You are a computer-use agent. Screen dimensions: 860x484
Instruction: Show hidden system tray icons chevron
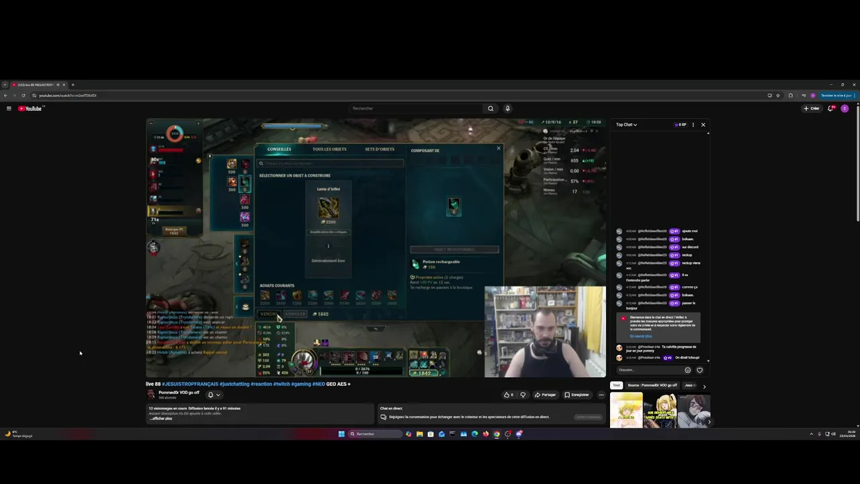pos(811,434)
